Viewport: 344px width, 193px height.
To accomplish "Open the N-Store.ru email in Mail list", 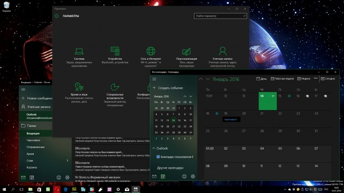I will point(112,179).
